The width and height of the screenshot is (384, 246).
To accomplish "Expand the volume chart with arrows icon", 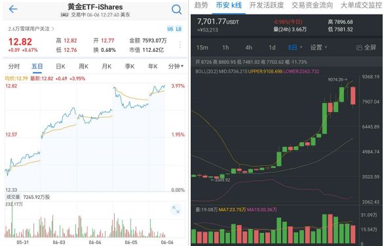I will pyautogui.click(x=176, y=209).
